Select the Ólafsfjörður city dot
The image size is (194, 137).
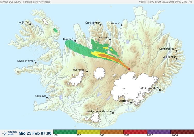click(101, 25)
